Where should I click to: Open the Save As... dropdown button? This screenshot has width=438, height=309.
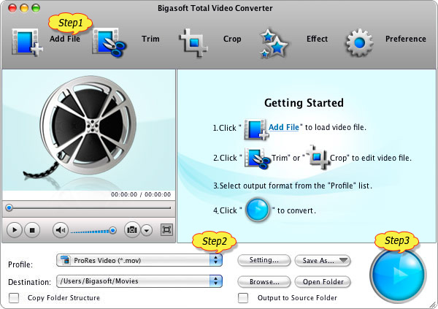click(323, 261)
